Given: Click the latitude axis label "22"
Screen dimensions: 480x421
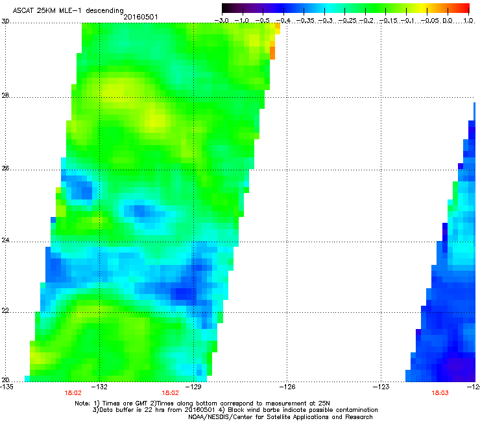Looking at the screenshot, I should coord(5,311).
